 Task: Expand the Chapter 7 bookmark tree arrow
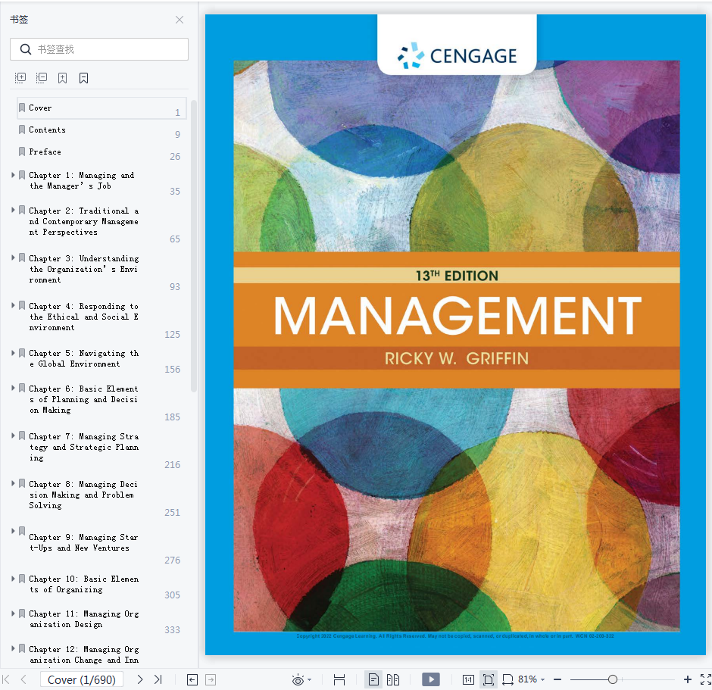pos(13,436)
